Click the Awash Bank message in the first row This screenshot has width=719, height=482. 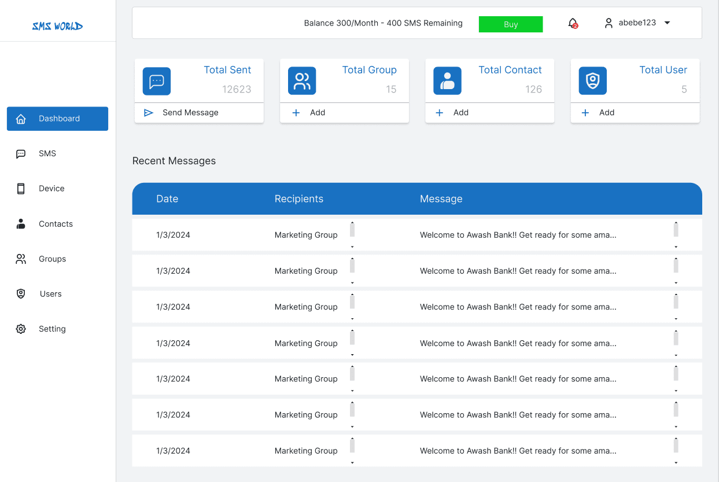point(518,235)
